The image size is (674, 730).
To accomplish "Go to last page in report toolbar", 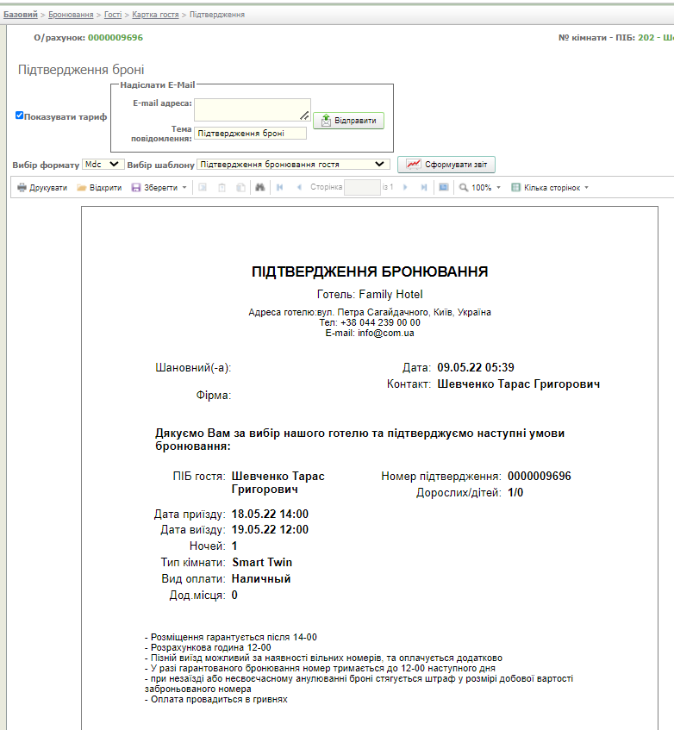I will [424, 187].
